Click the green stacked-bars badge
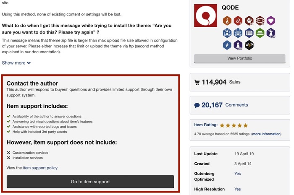 (x=260, y=33)
